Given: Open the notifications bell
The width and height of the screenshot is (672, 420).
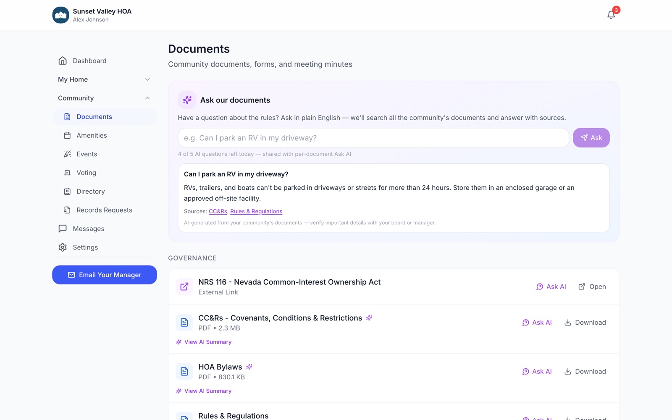Looking at the screenshot, I should (x=611, y=15).
